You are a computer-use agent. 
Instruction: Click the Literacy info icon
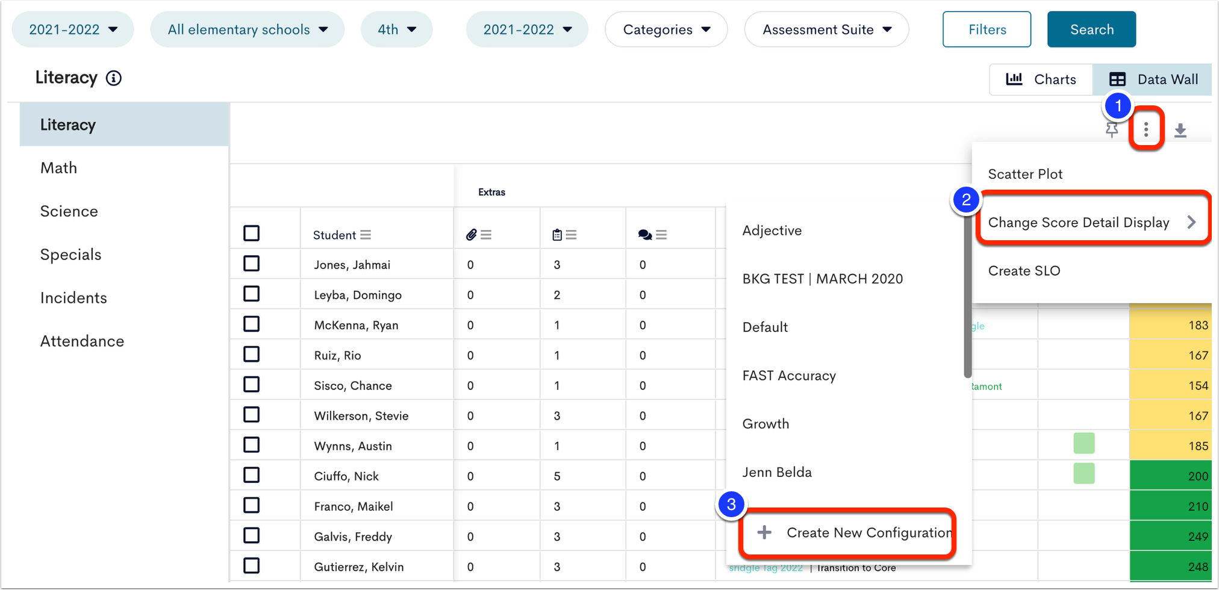114,78
